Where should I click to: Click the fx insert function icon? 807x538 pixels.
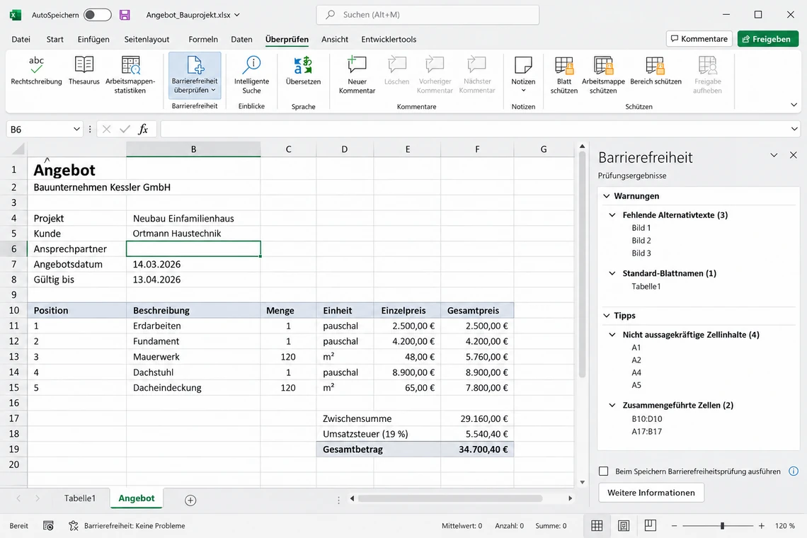pyautogui.click(x=143, y=130)
